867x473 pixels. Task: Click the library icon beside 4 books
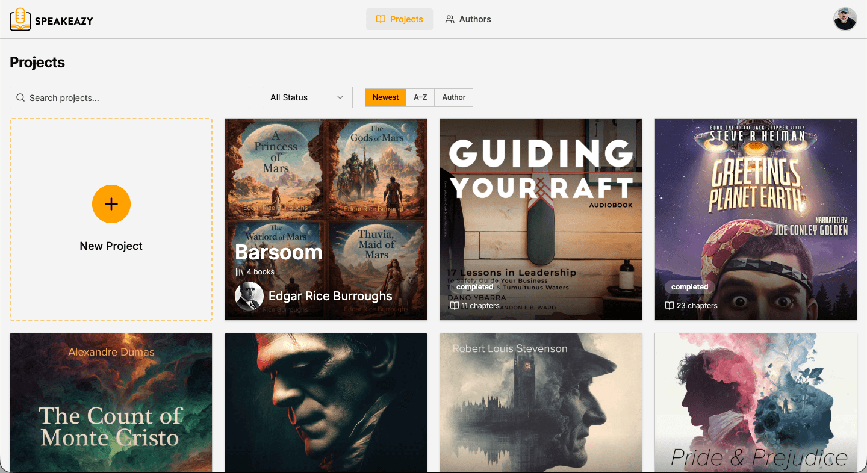pos(240,272)
